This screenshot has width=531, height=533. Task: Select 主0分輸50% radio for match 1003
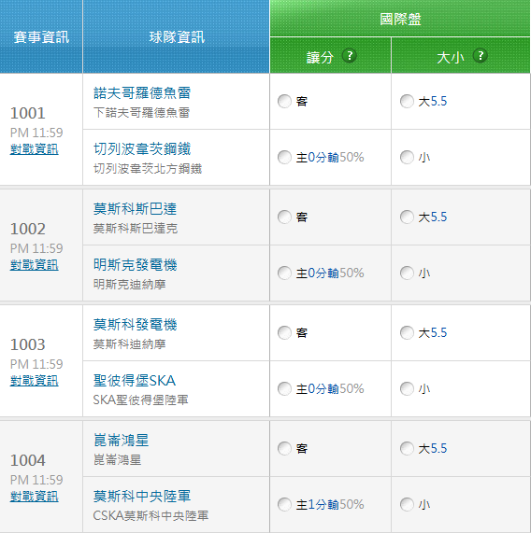pos(284,389)
